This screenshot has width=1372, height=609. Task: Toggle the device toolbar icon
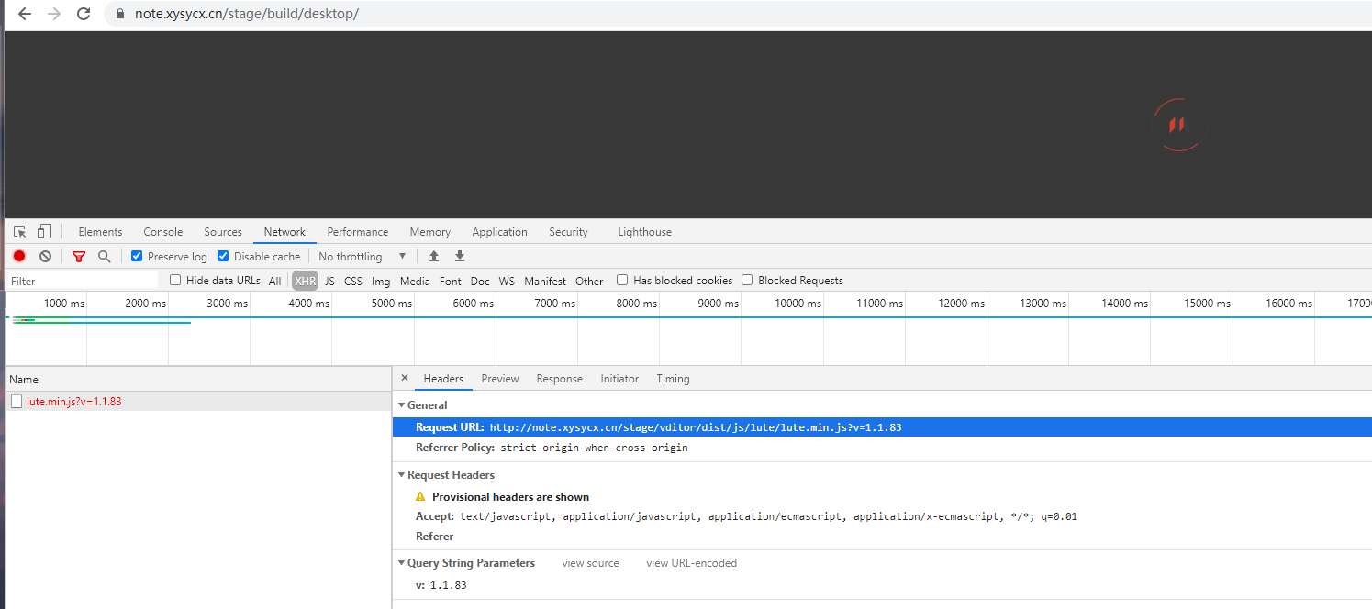coord(44,232)
